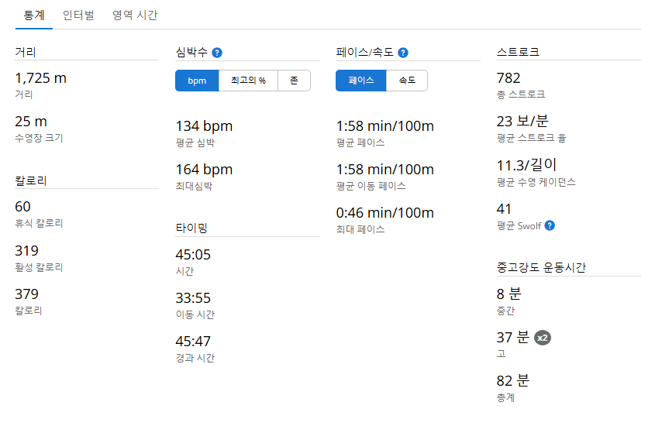Screen dimensions: 655x426
Task: Select the bpm heart rate toggle
Action: [197, 81]
